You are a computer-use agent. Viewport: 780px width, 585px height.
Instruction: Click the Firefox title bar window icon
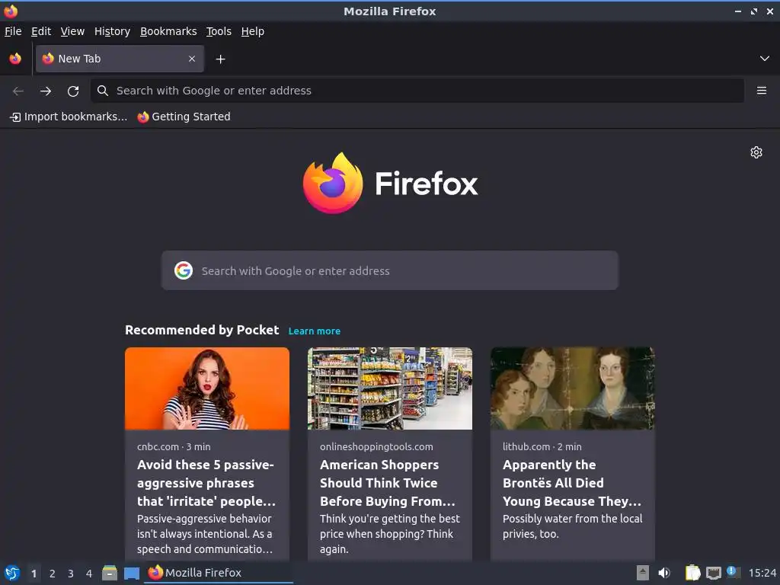point(11,11)
